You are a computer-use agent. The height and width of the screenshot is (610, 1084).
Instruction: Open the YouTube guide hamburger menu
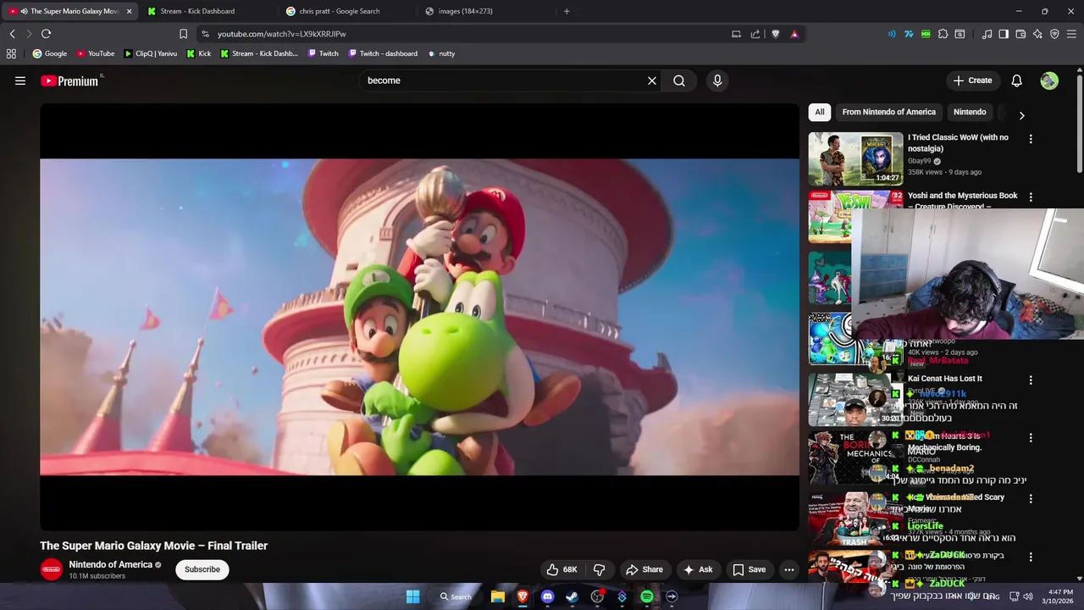coord(20,80)
